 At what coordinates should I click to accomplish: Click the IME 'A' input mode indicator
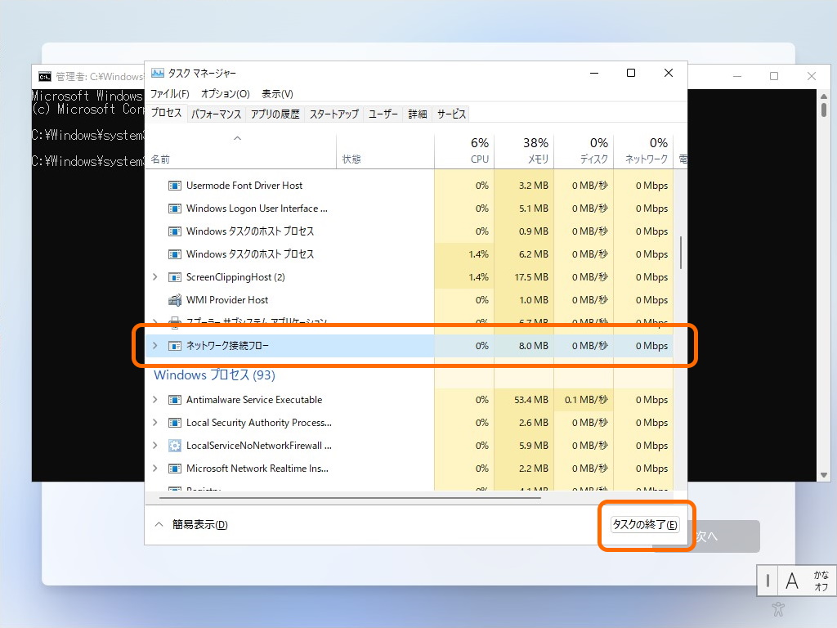(x=792, y=581)
